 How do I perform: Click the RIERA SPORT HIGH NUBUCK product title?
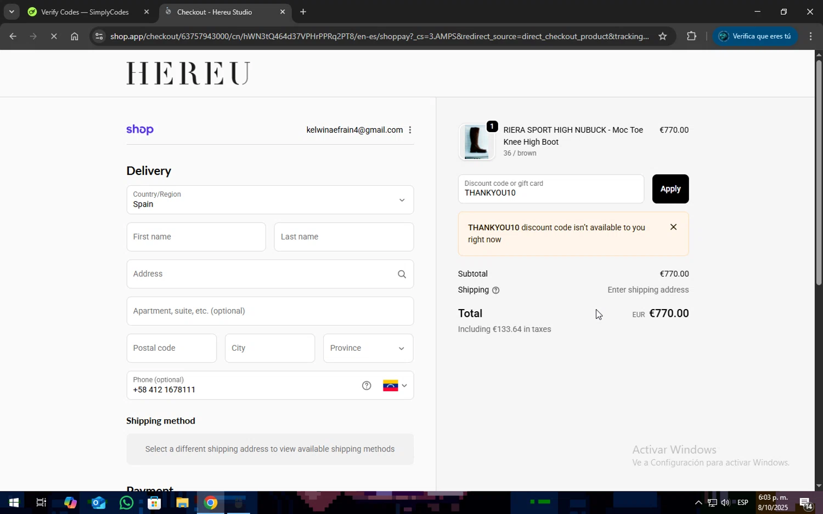573,136
